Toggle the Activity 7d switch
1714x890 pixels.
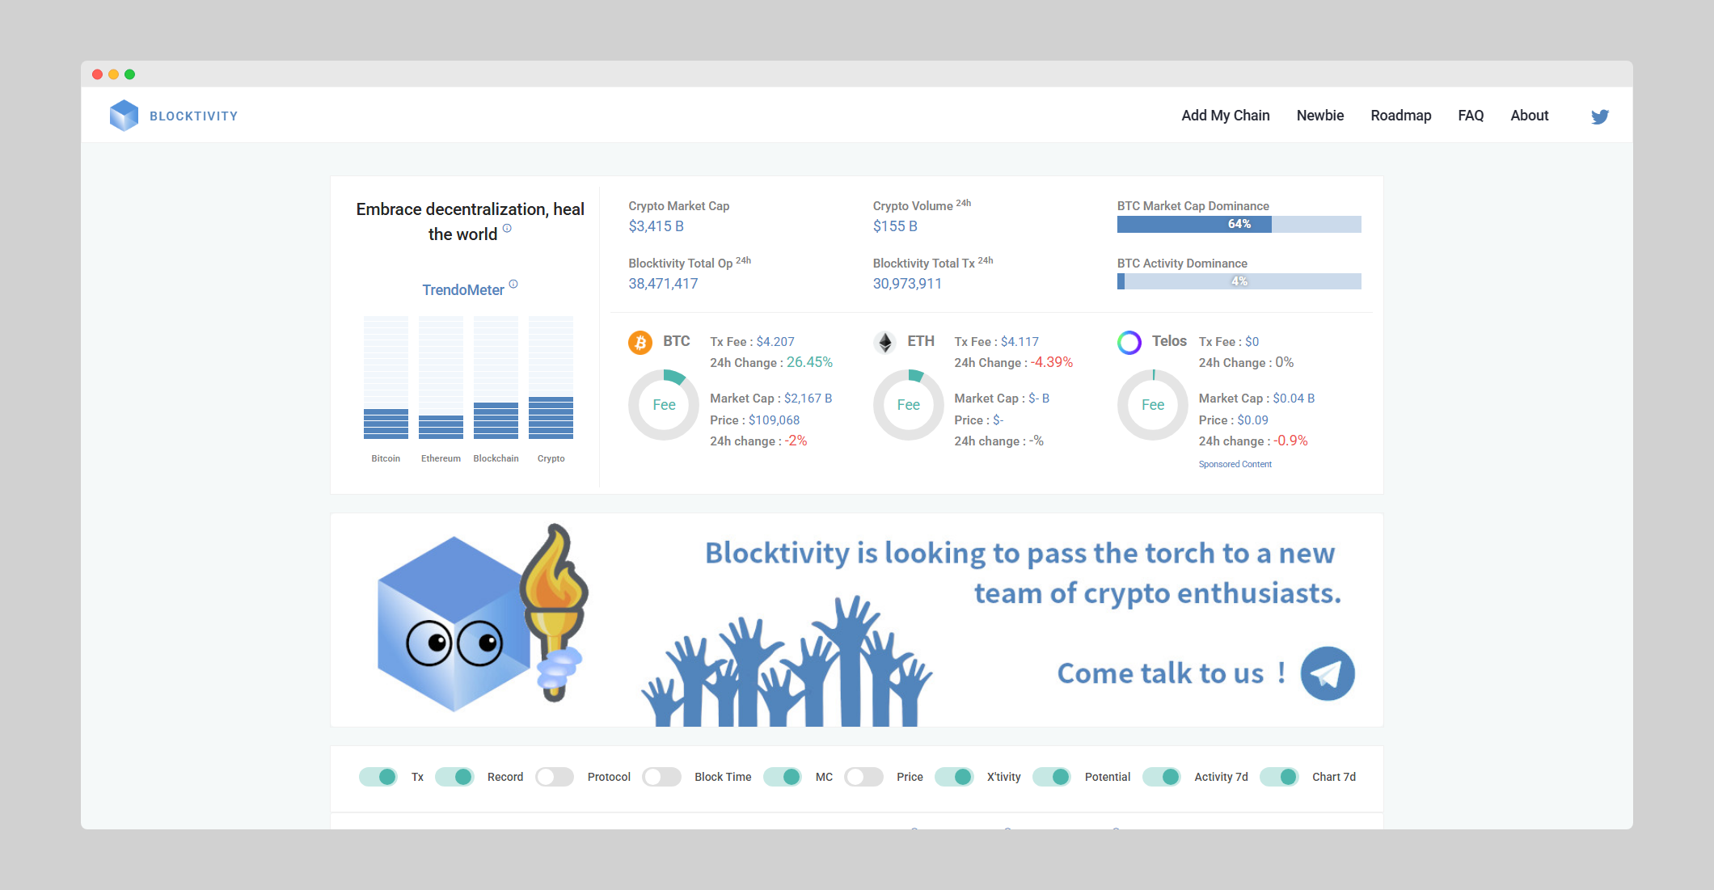point(1162,777)
